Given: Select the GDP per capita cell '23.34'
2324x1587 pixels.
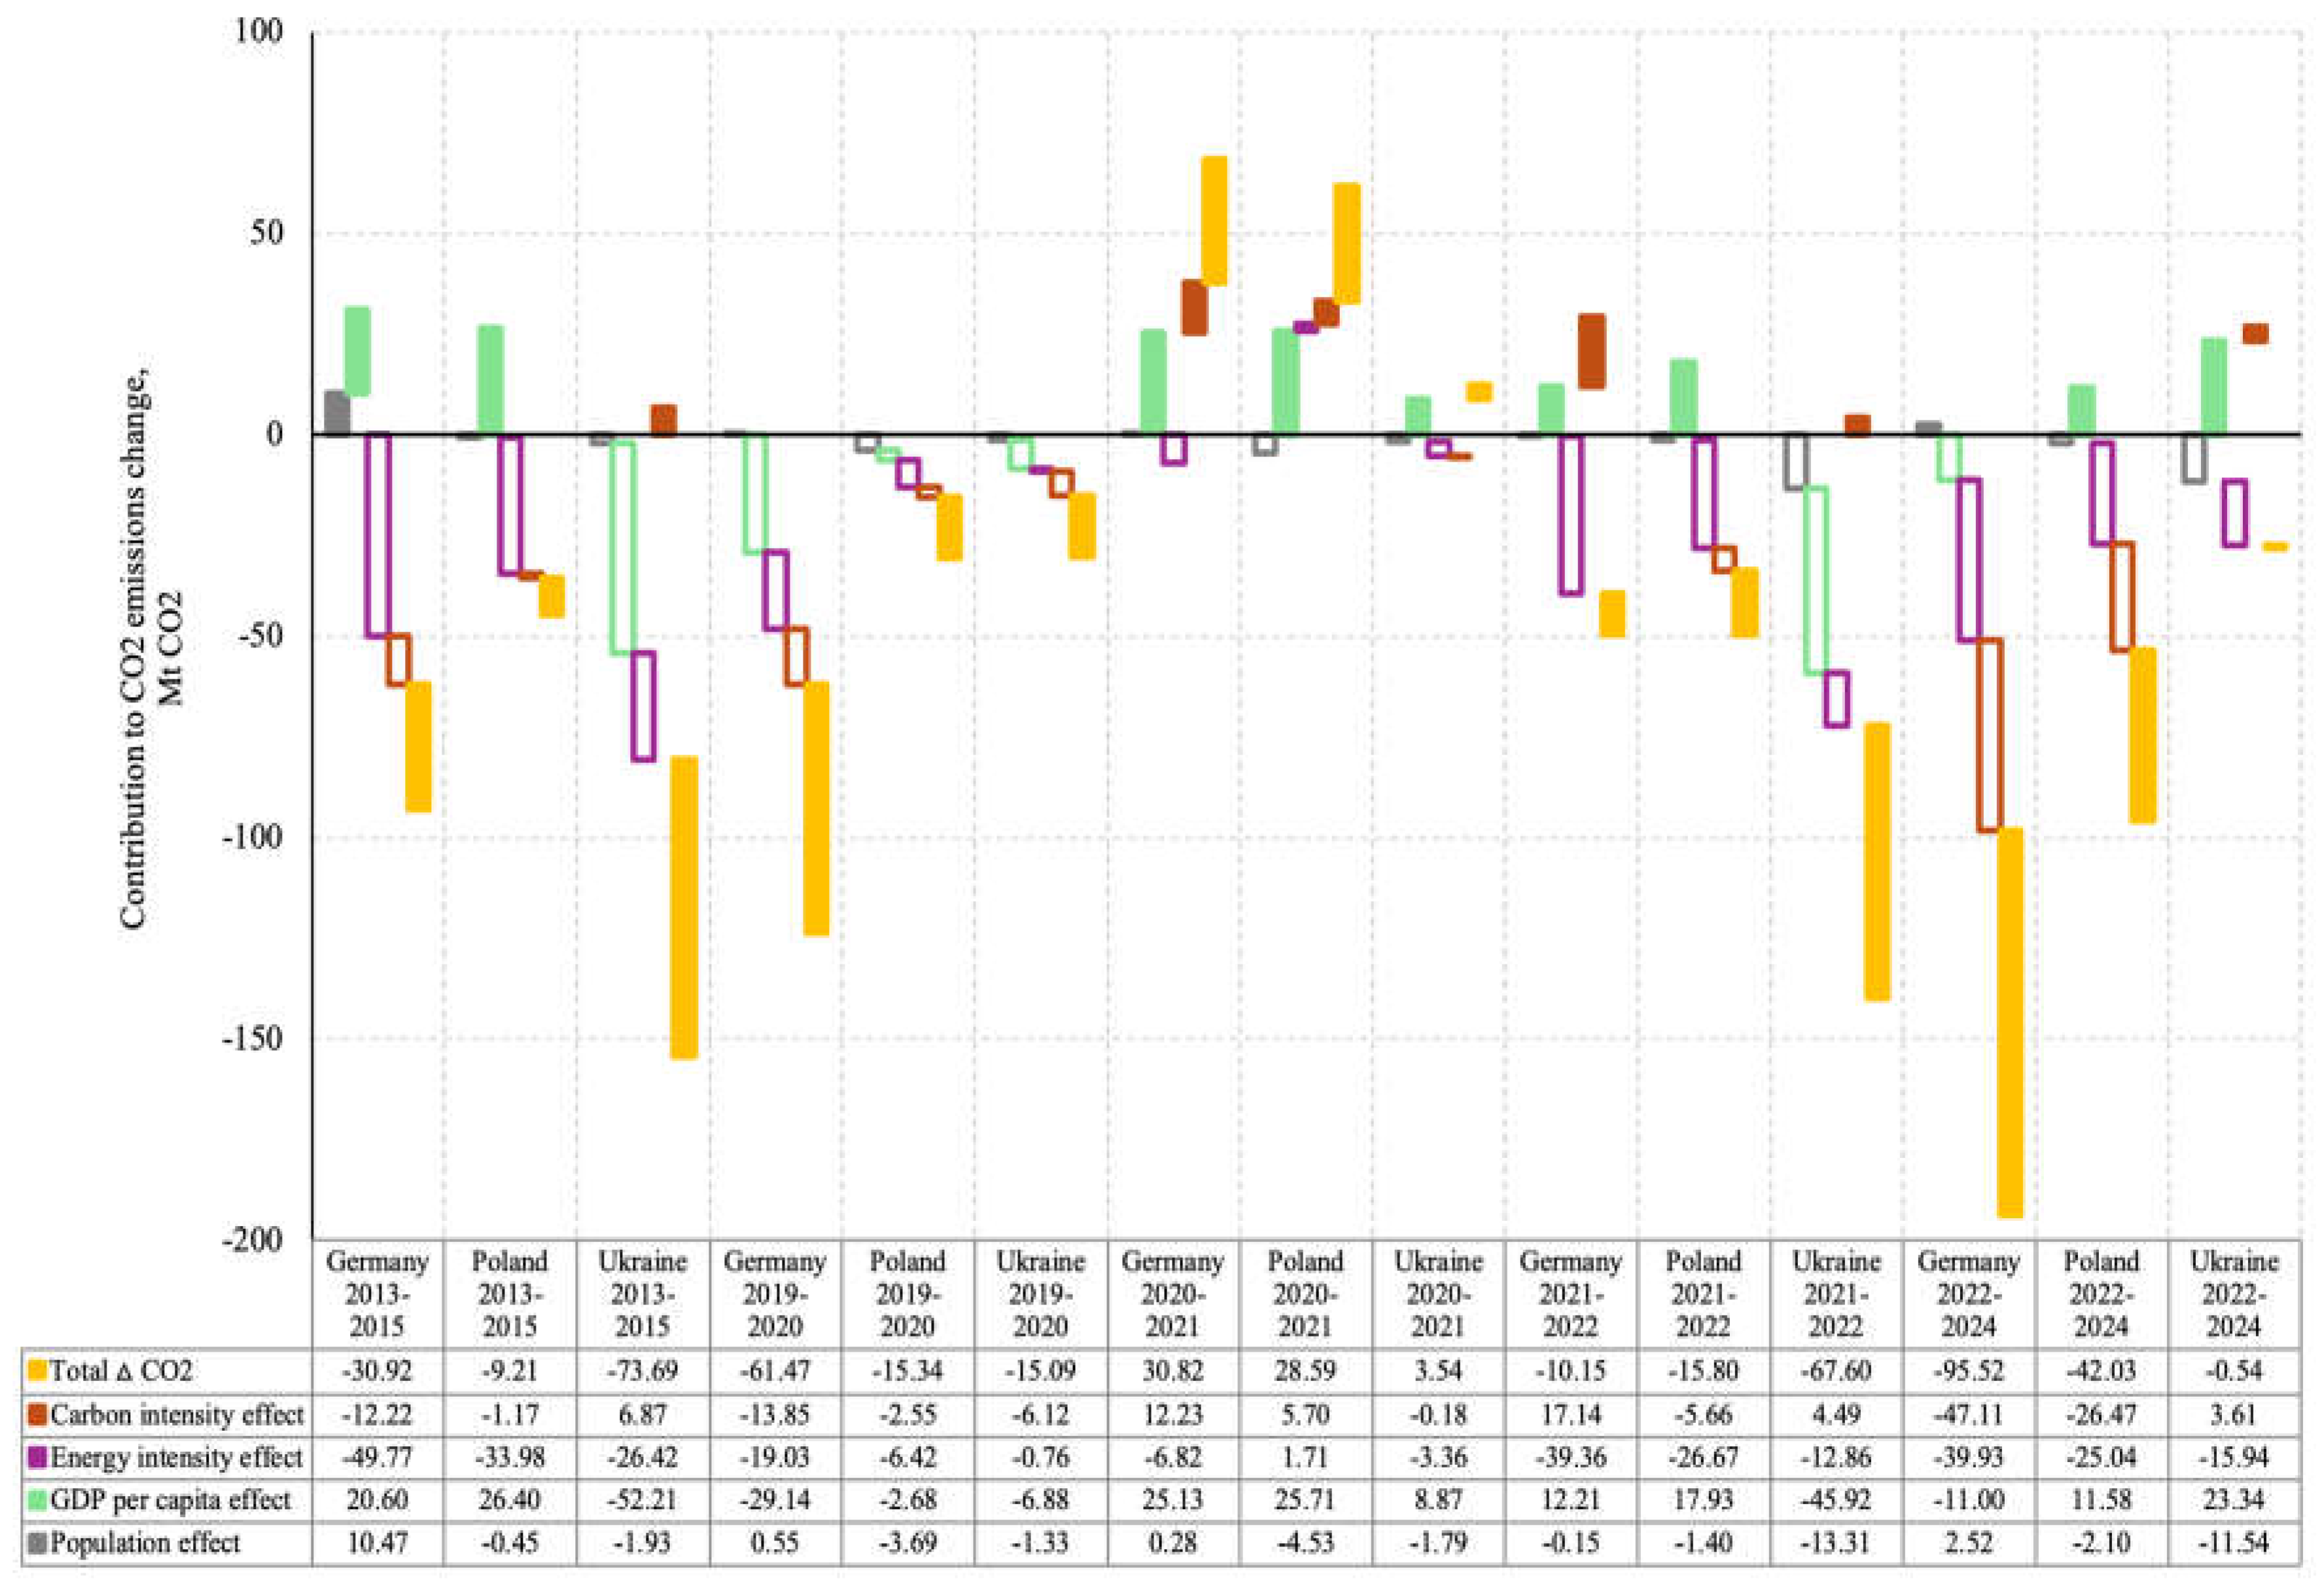Looking at the screenshot, I should click(2233, 1500).
